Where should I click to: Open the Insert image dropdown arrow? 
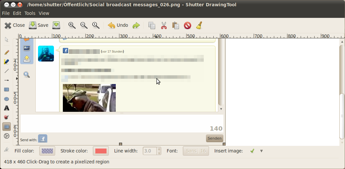pyautogui.click(x=261, y=151)
